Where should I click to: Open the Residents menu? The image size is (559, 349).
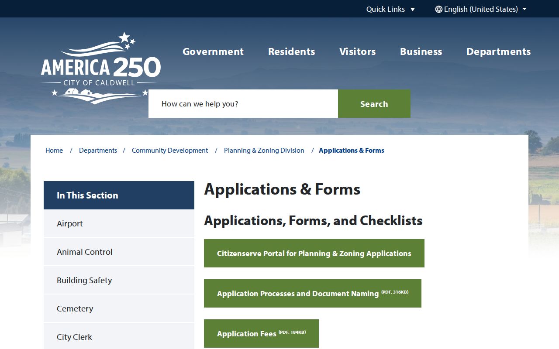[x=292, y=51]
